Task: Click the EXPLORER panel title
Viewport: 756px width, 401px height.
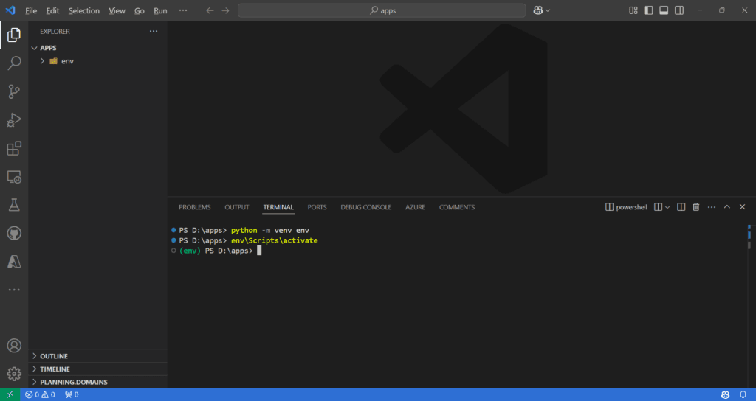Action: (55, 31)
